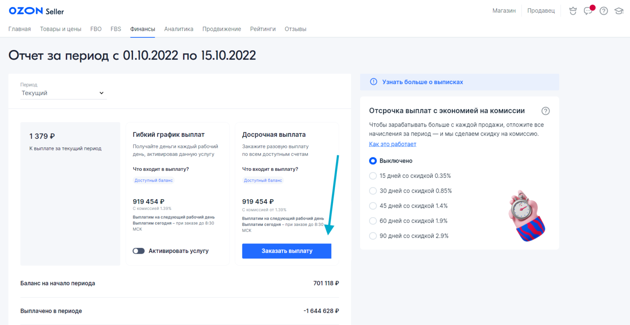Open the Продавец account menu

[x=541, y=11]
